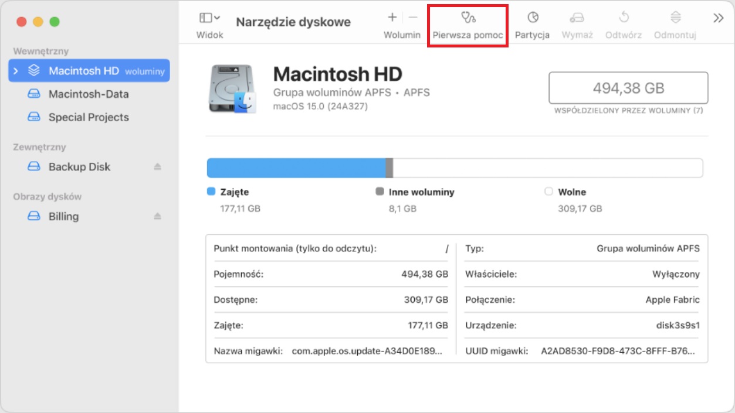Click the Wymaż erase disk icon

coord(577,18)
